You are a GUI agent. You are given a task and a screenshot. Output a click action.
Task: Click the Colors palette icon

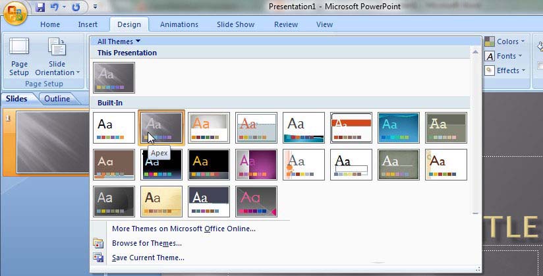(x=490, y=41)
